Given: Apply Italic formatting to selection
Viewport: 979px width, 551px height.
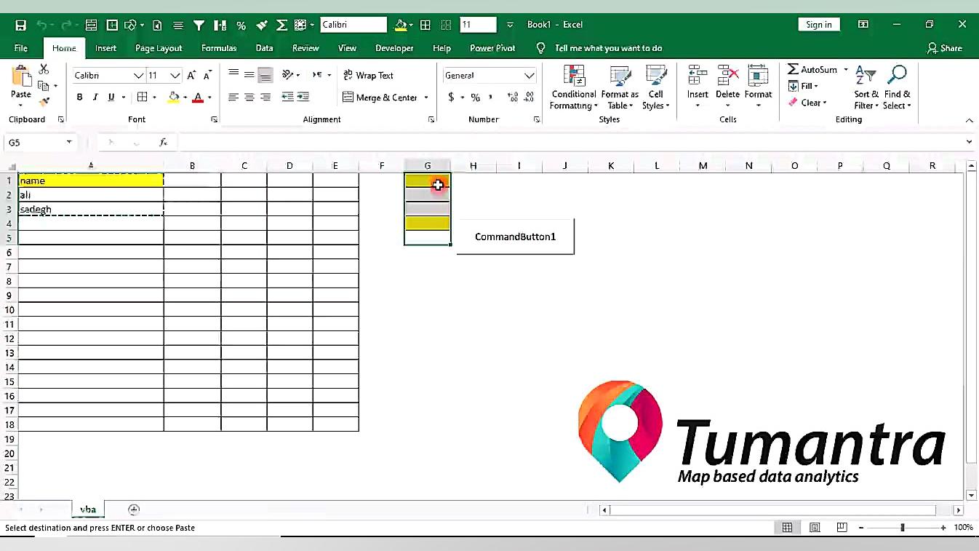Looking at the screenshot, I should [94, 96].
